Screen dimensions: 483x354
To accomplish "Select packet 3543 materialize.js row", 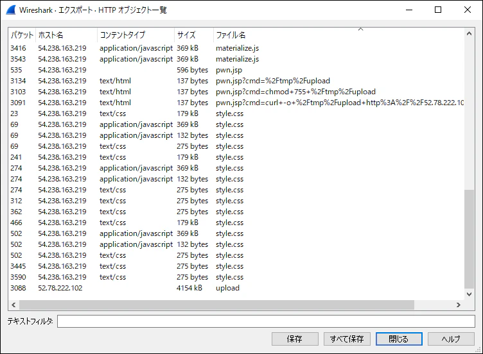I will [x=236, y=59].
